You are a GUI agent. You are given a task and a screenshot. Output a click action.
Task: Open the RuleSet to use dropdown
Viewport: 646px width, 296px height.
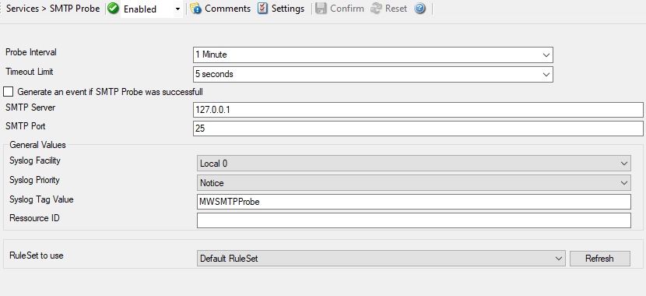pyautogui.click(x=381, y=259)
